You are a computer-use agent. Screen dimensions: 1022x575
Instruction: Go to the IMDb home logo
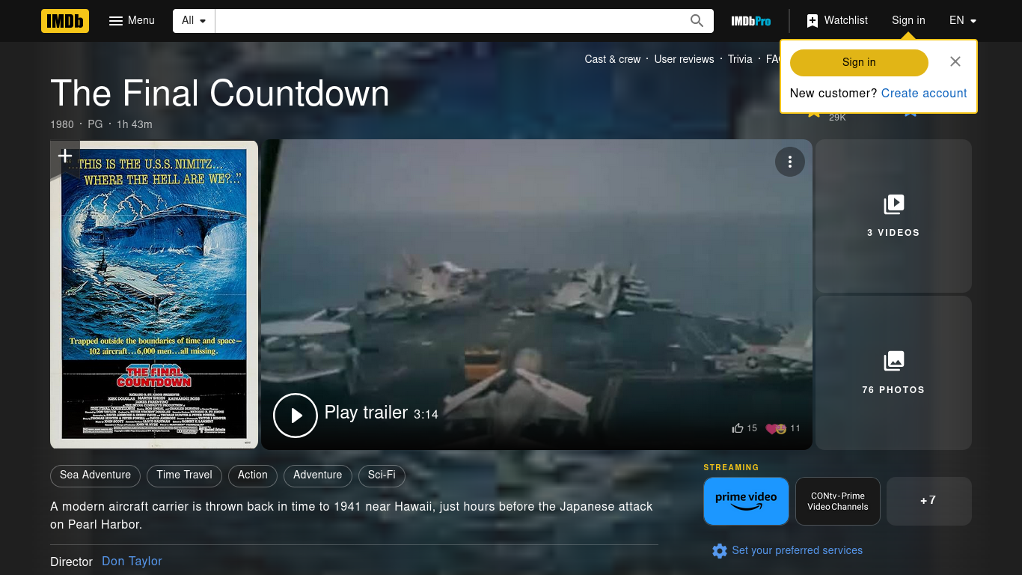pos(65,21)
